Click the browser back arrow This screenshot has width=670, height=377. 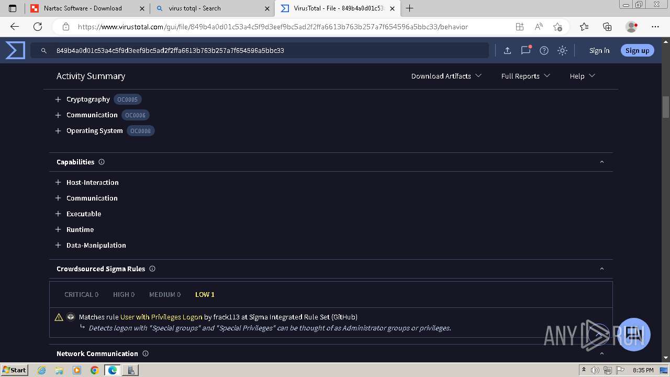pyautogui.click(x=15, y=27)
